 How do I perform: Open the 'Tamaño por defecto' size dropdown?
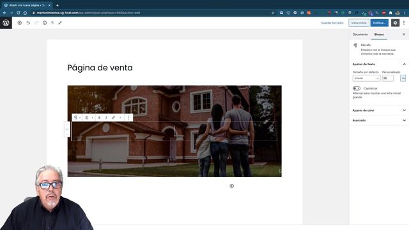[x=366, y=78]
